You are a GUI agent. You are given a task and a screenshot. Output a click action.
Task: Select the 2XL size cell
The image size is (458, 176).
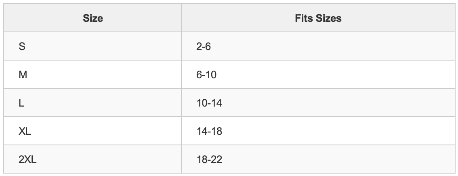point(92,159)
